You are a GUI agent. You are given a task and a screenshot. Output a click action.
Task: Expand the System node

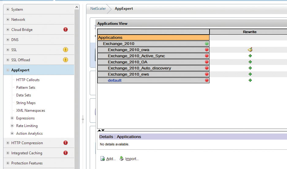point(8,9)
